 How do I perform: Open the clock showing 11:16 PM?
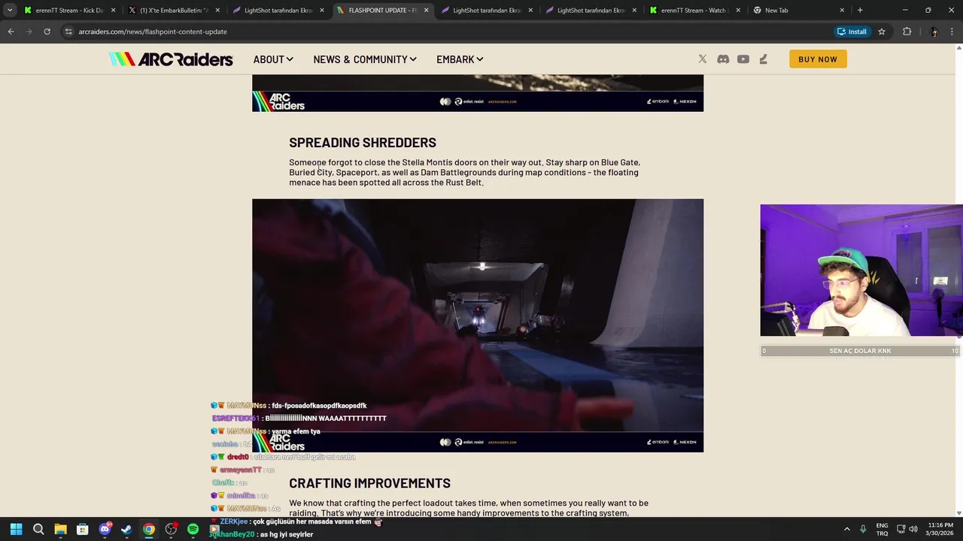[x=940, y=529]
